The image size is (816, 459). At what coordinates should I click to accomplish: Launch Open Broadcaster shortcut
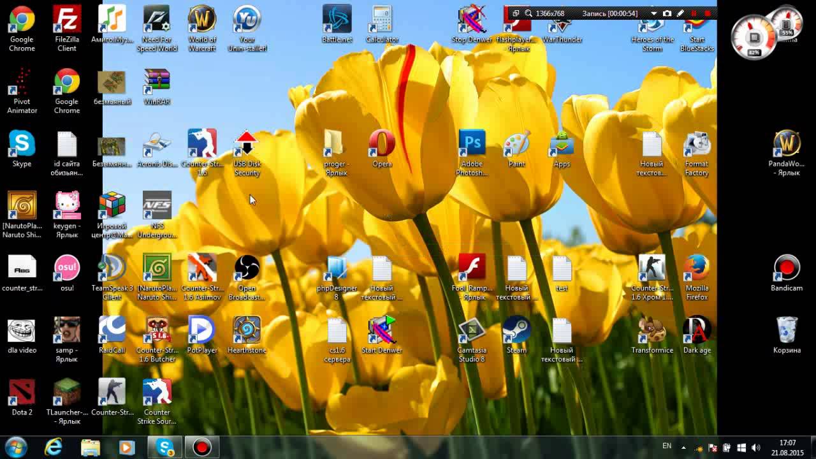(247, 277)
